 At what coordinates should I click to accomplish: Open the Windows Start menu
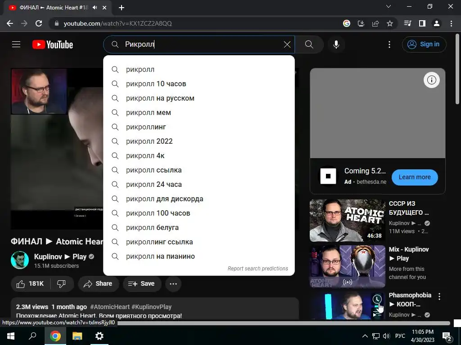[11, 336]
